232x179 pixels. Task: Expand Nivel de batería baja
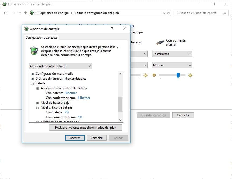point(37,102)
